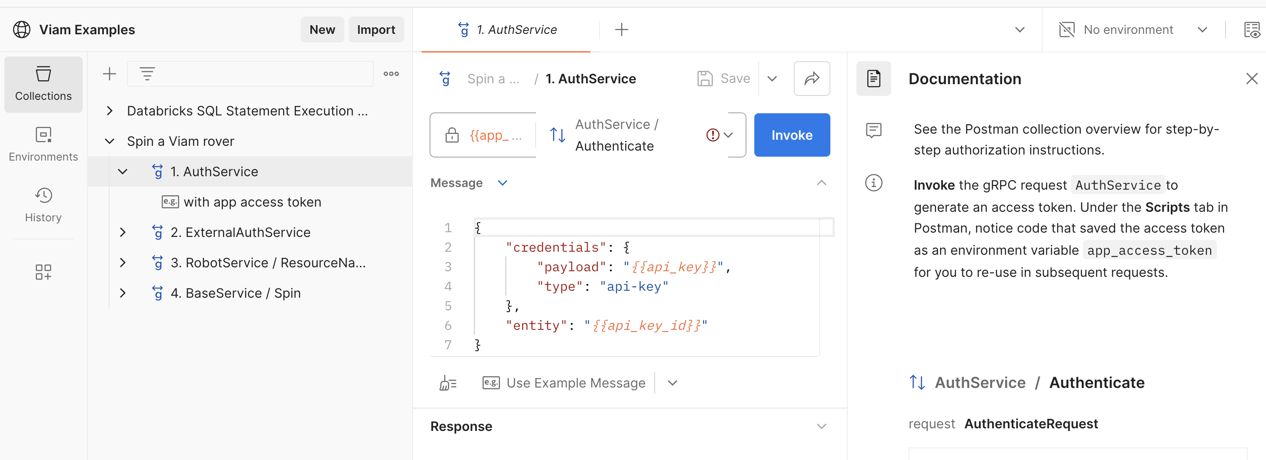Click Use Example Message
Image resolution: width=1266 pixels, height=460 pixels.
[x=564, y=382]
